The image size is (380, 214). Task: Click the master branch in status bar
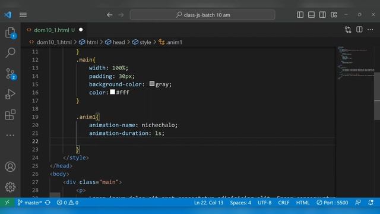click(x=30, y=202)
